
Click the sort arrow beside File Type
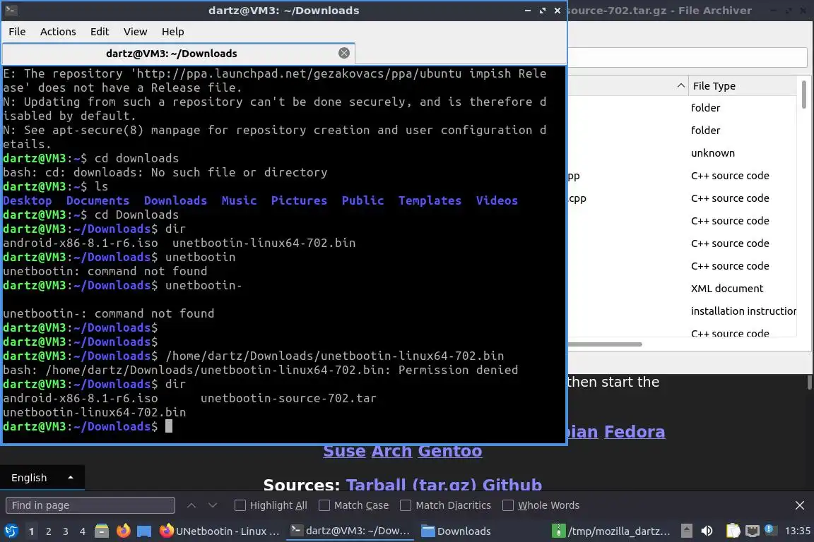point(681,85)
